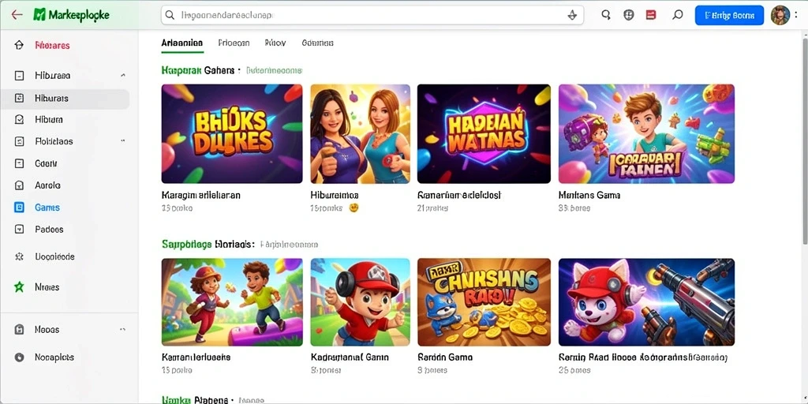The height and width of the screenshot is (404, 808).
Task: Click the Kadrariana Gamn game title
Action: [x=348, y=357]
